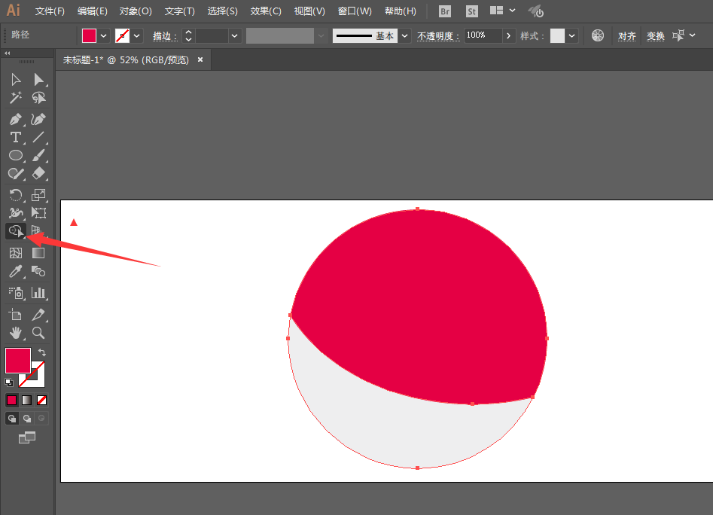Open the stroke weight dropdown
713x515 pixels.
pyautogui.click(x=234, y=35)
